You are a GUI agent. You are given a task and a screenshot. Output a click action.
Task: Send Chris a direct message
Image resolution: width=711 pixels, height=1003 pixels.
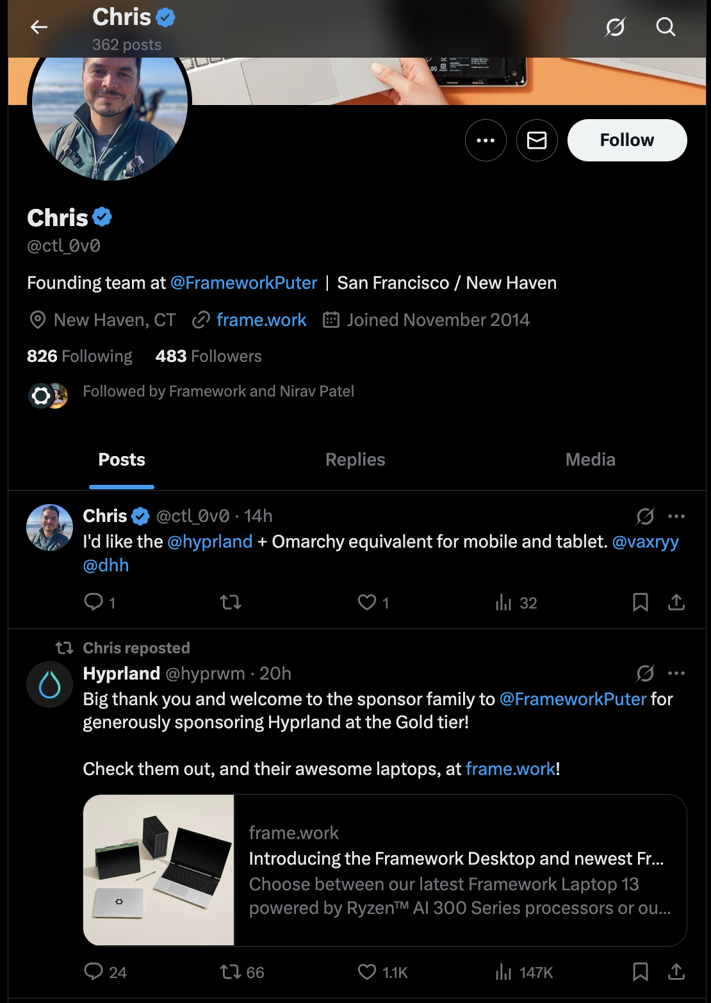pos(537,140)
